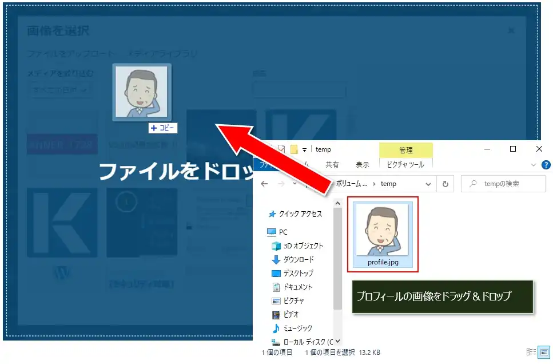The image size is (553, 364).
Task: Switch to details view layout
Action: (x=531, y=352)
